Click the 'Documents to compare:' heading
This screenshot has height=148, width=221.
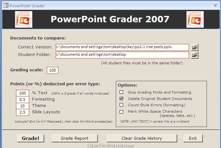[x=38, y=38]
